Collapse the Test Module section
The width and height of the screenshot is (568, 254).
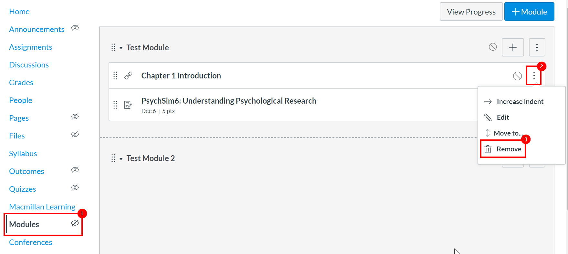[120, 47]
